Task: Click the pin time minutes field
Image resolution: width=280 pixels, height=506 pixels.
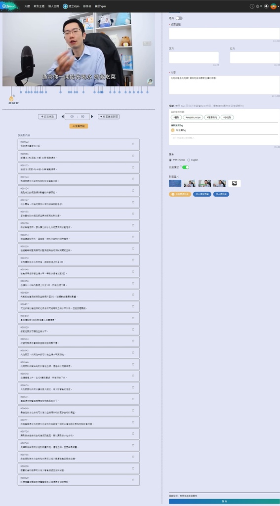Action: point(72,117)
